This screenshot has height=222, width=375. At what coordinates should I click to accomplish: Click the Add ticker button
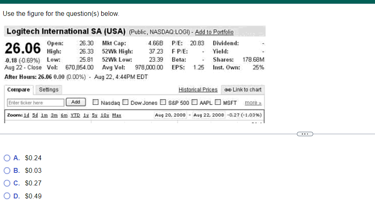pyautogui.click(x=76, y=102)
